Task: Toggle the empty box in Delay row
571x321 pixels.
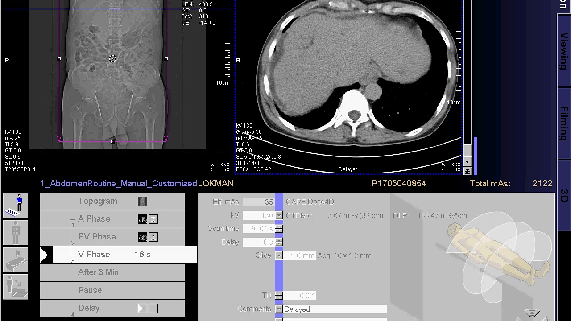Action: (x=153, y=308)
